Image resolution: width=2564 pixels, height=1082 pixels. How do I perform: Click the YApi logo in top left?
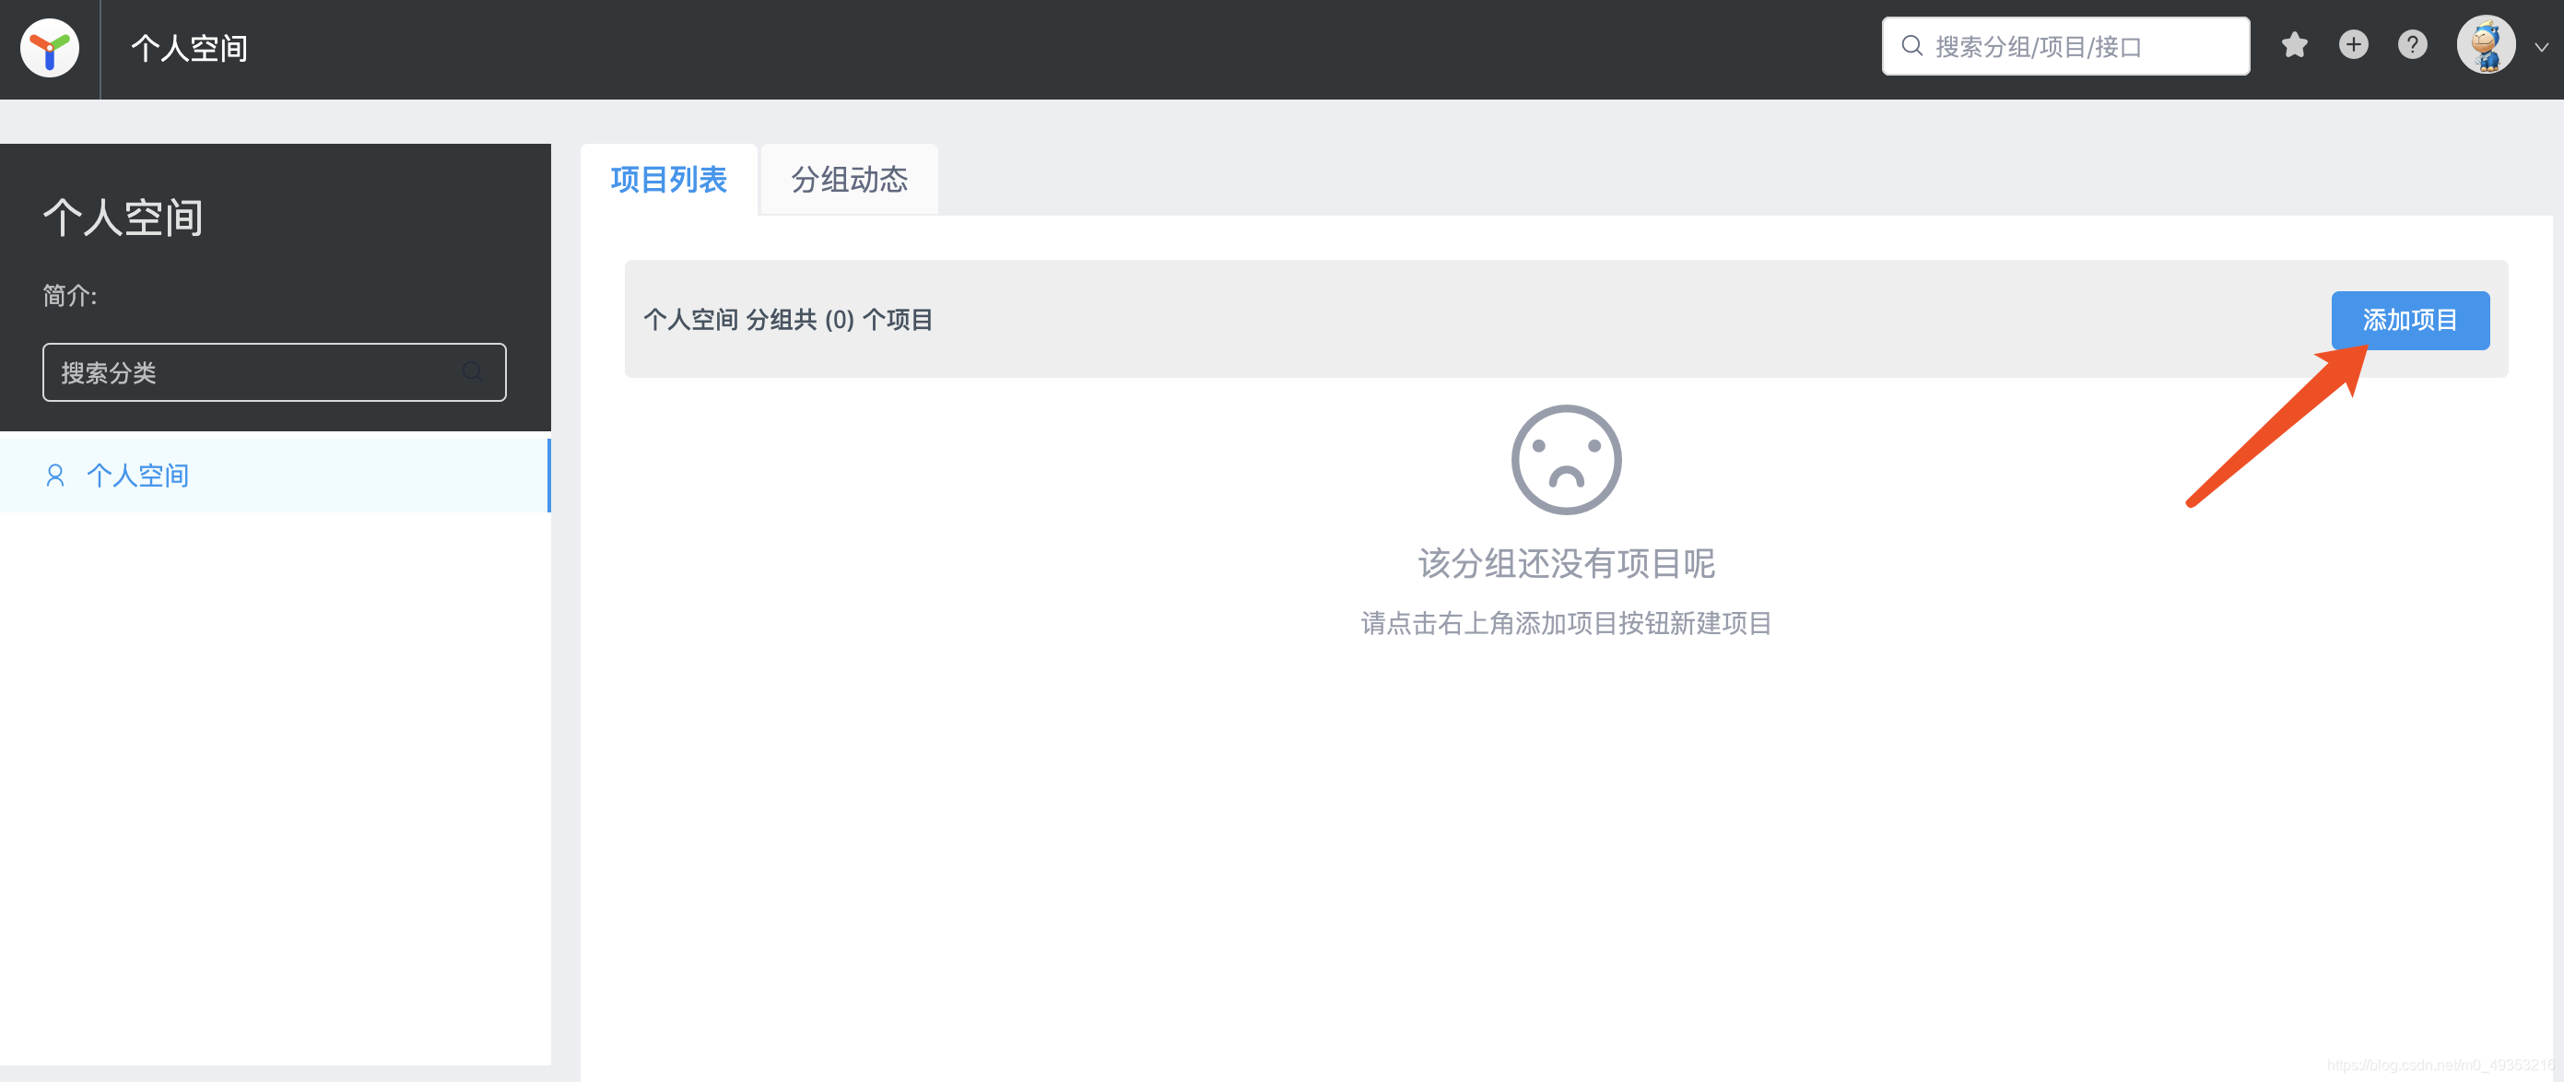click(49, 47)
